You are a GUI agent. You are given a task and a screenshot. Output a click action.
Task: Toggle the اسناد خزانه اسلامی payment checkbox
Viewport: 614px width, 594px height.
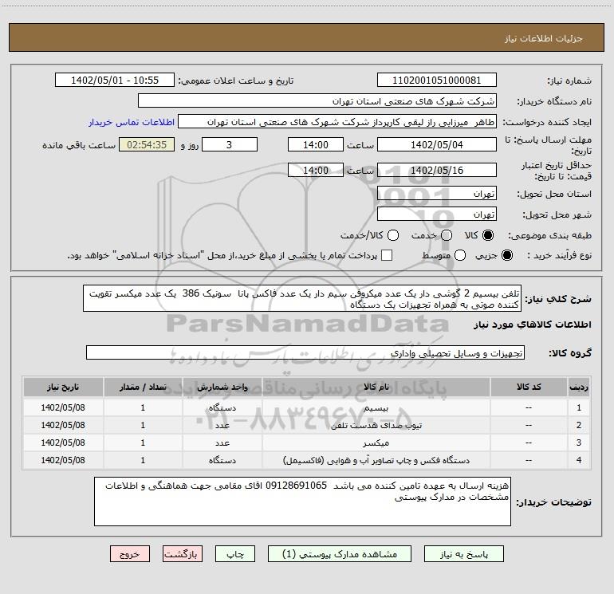387,255
